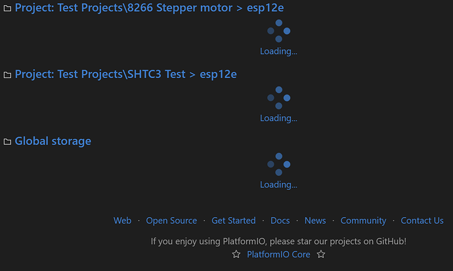Click folder icon beside SHTC3 Test project
This screenshot has width=453, height=271.
pyautogui.click(x=7, y=75)
